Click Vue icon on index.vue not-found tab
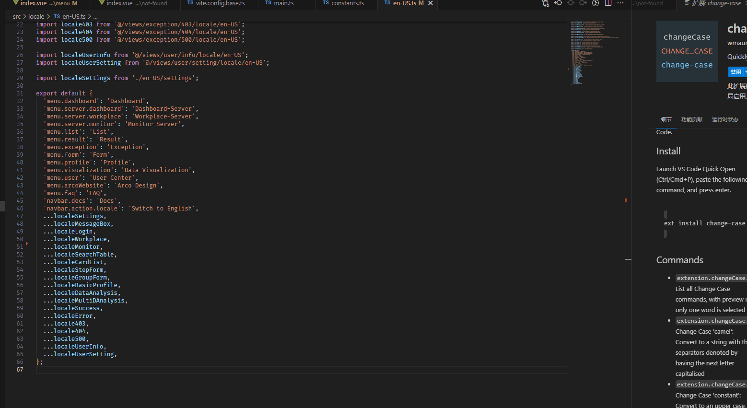The width and height of the screenshot is (747, 408). (x=102, y=3)
